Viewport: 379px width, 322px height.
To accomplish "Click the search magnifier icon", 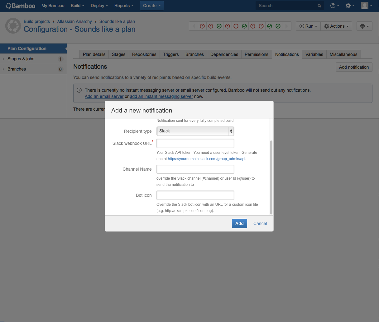I will pos(319,6).
